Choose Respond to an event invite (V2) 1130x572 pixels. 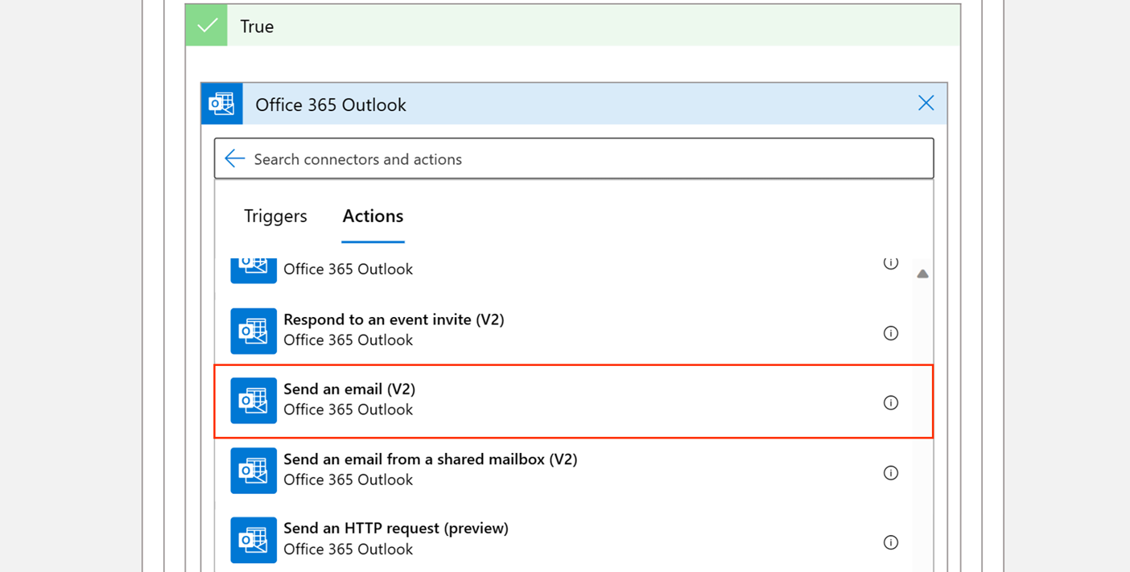pyautogui.click(x=394, y=320)
